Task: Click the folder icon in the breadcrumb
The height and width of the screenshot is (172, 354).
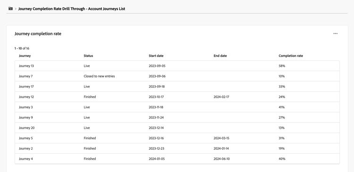Action: (x=10, y=8)
